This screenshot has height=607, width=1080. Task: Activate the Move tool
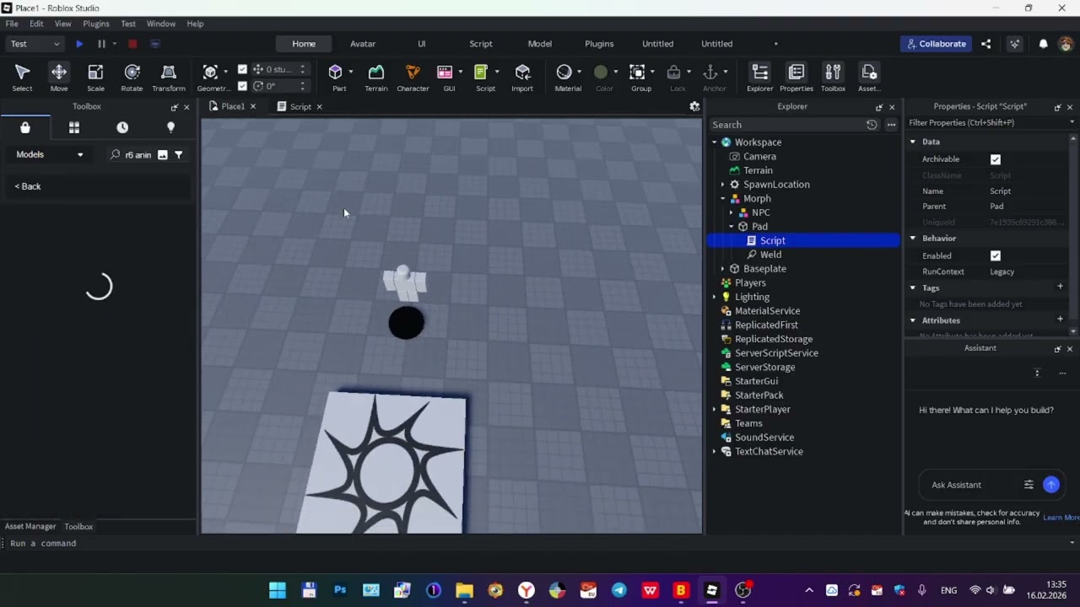click(59, 77)
